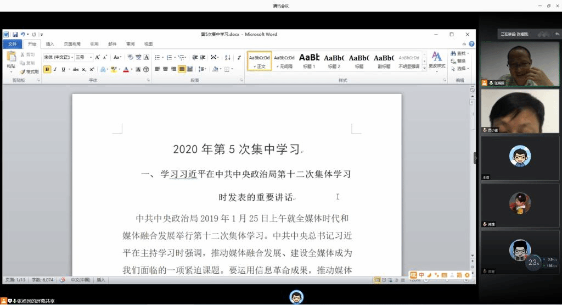Click the red font color button

click(x=126, y=69)
